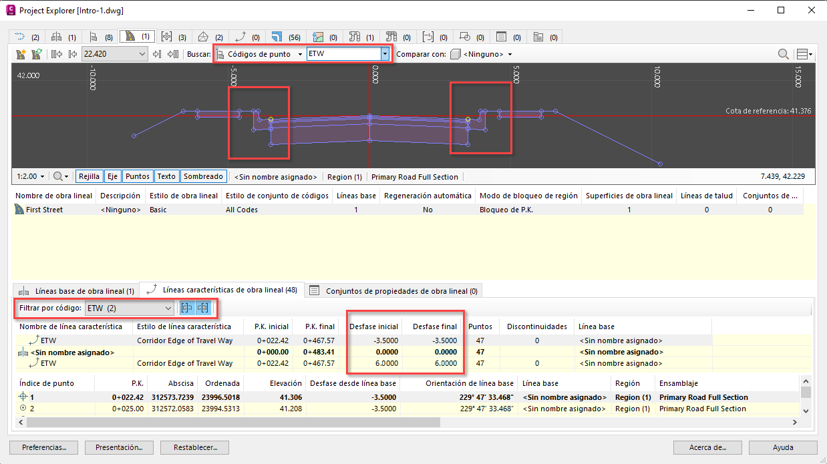827x464 pixels.
Task: Open the object tab showing (3)
Action: point(174,37)
